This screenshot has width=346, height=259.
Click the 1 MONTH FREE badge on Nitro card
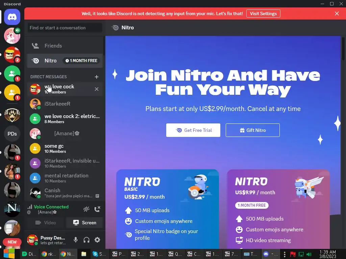click(252, 205)
